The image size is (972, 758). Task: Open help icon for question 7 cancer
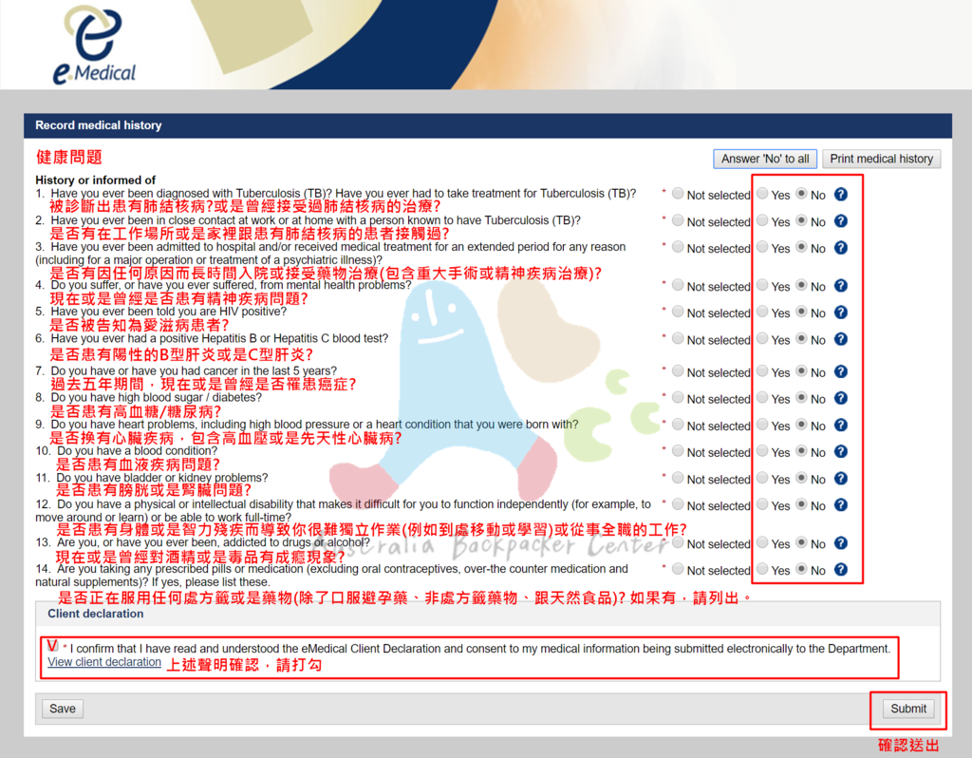841,371
